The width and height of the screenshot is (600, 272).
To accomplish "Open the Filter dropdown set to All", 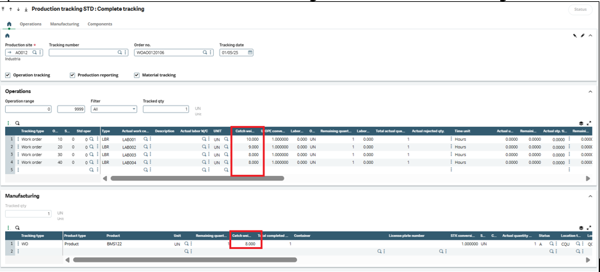I will (113, 109).
